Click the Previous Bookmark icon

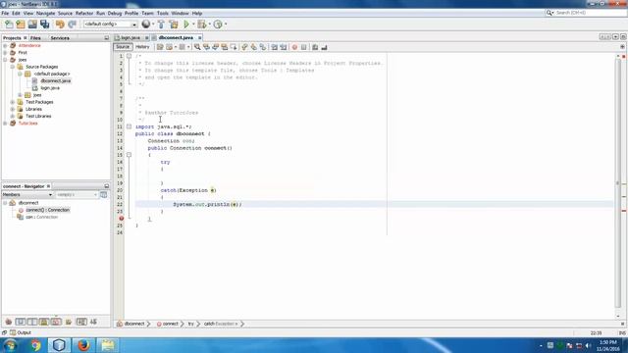point(244,47)
